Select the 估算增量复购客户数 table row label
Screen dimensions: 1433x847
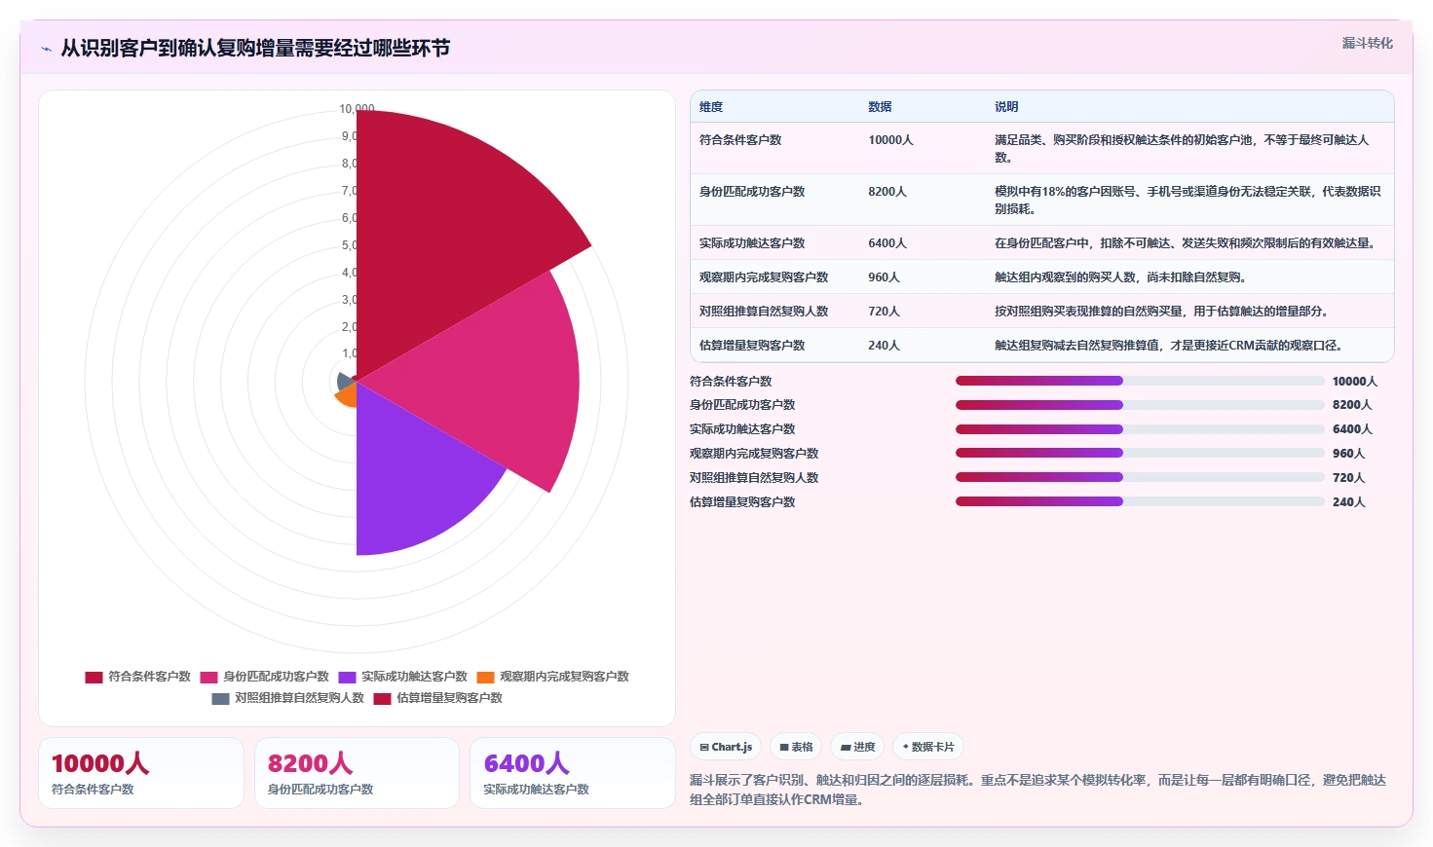click(x=752, y=346)
